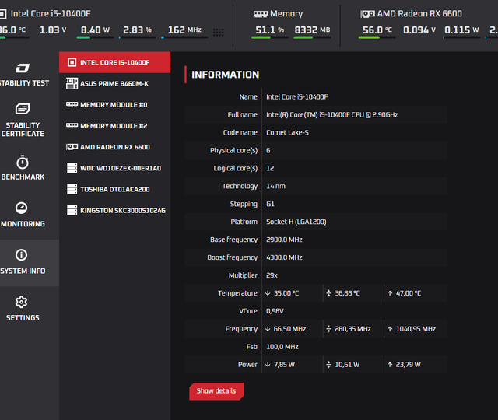Select TOSHIBA DT01ACA200 drive entry
Screen dimensions: 498x420
(114, 189)
